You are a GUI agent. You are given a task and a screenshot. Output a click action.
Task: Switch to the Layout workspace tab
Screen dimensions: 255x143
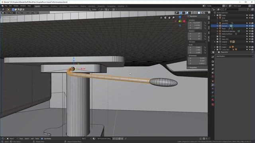[x=37, y=6]
